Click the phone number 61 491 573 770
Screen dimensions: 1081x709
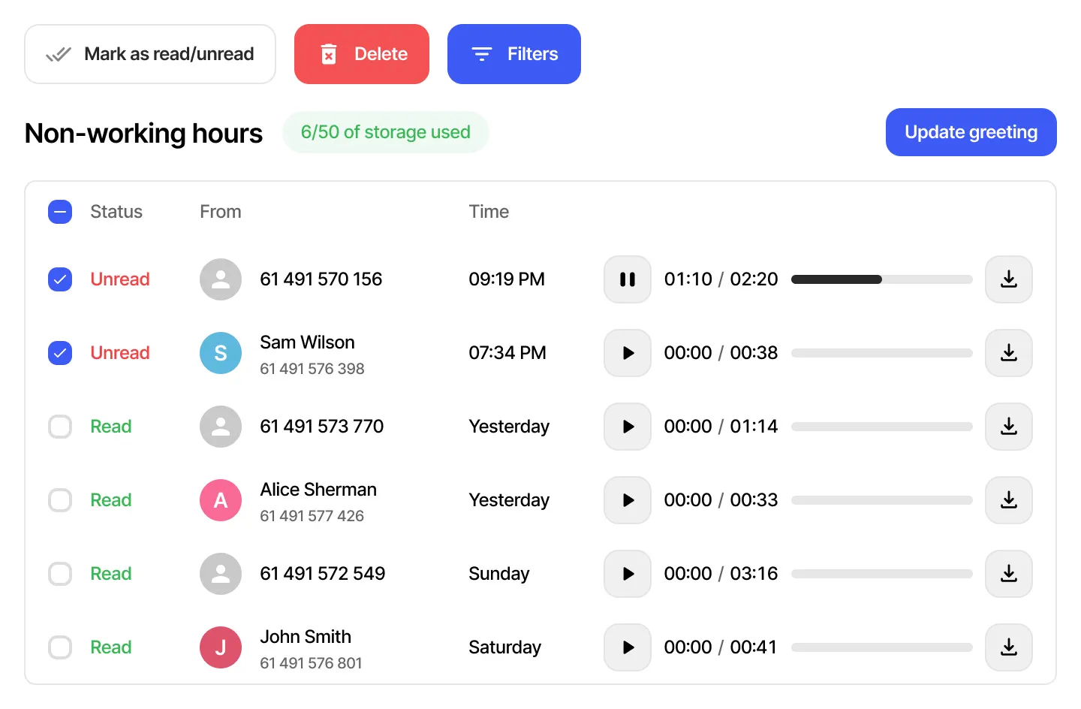[x=322, y=427]
